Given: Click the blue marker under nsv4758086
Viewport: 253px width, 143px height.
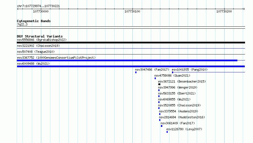Looking at the screenshot, I should point(155,78).
